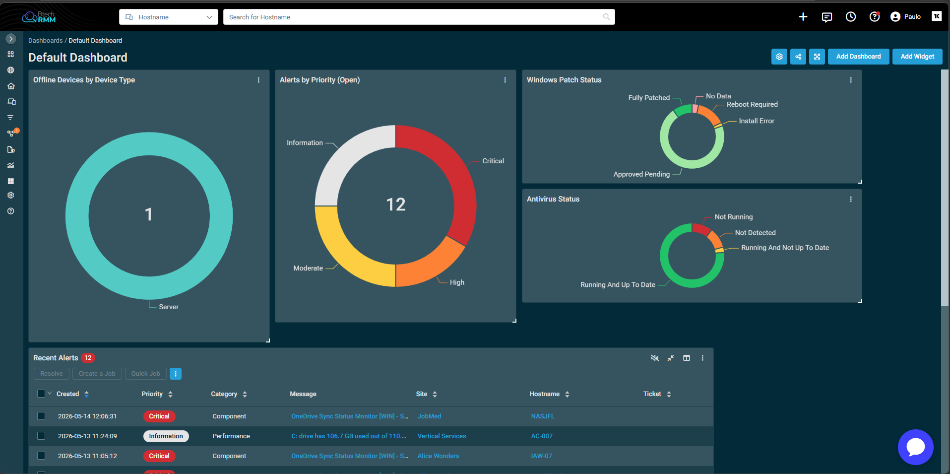This screenshot has width=950, height=474.
Task: Check the 2026-05-14 12:06:31 alert row
Action: click(x=41, y=416)
